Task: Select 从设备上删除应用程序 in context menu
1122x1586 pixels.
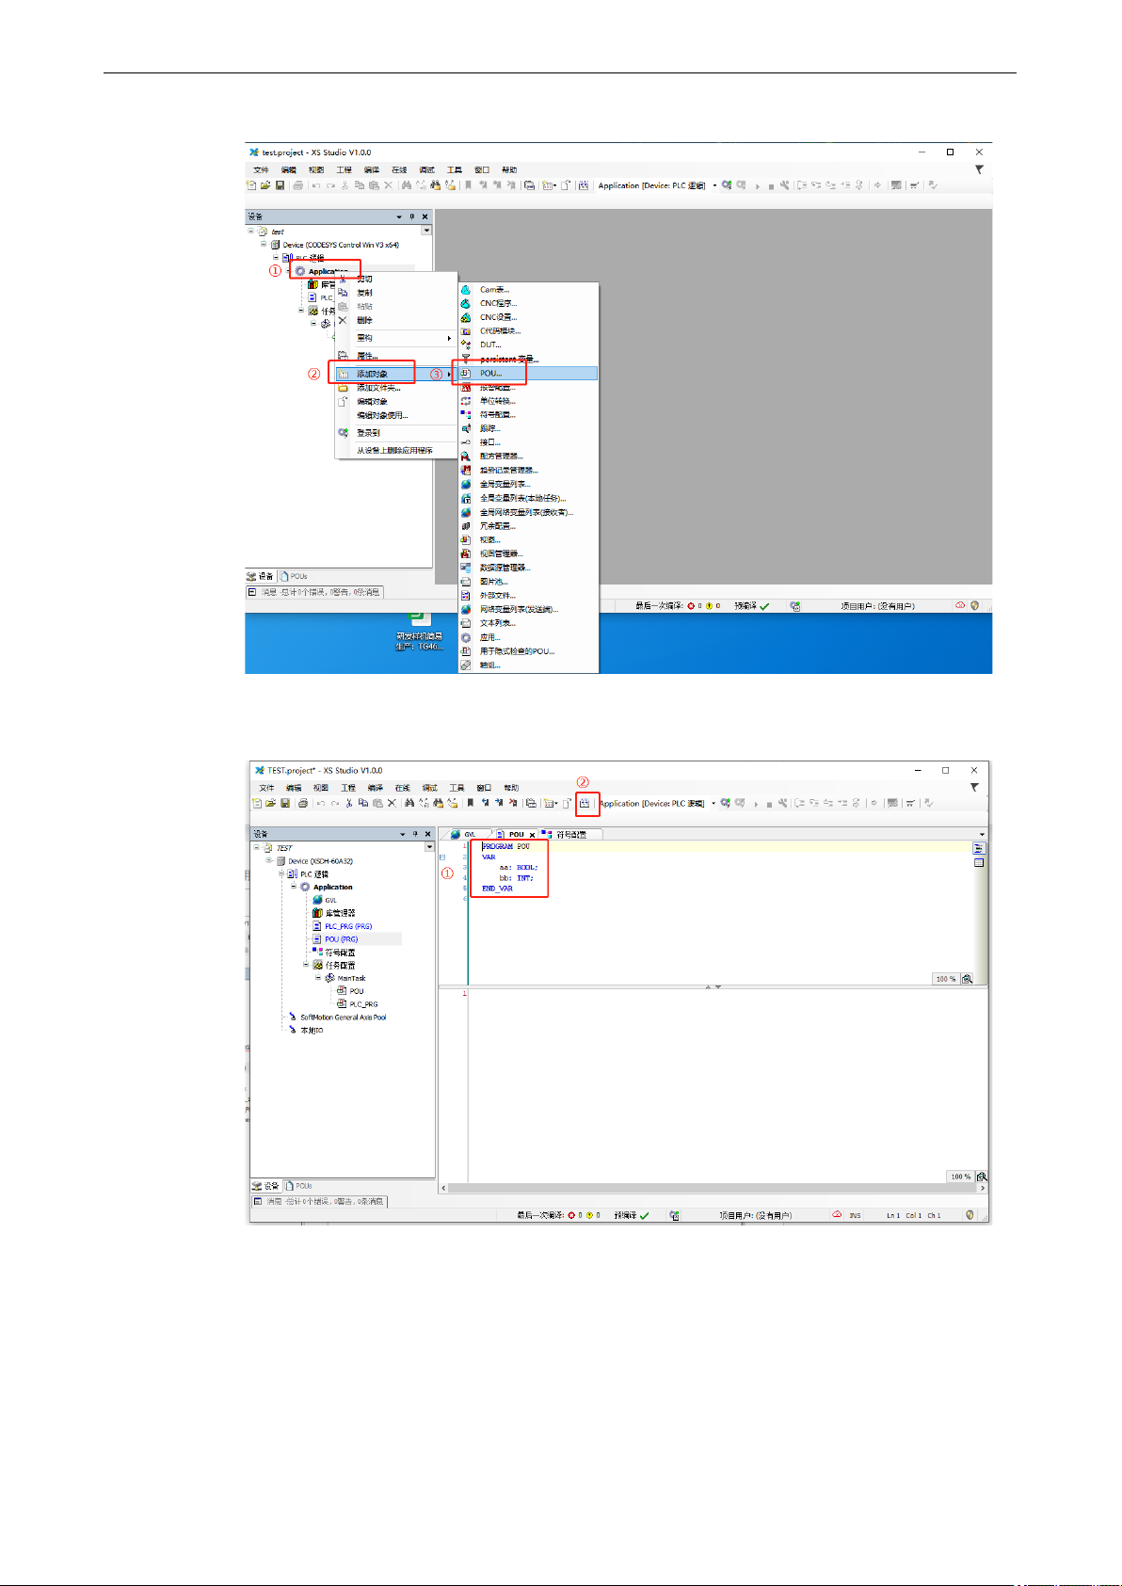Action: coord(396,450)
